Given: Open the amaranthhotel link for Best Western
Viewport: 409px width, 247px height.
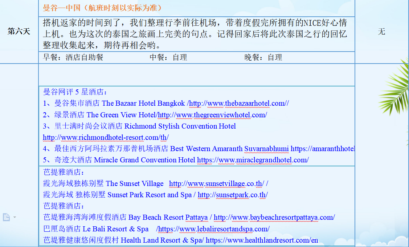Looking at the screenshot, I should coord(323,149).
